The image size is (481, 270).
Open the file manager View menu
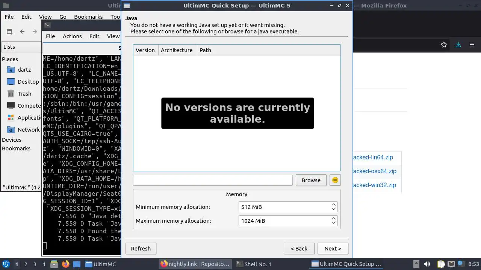[45, 17]
